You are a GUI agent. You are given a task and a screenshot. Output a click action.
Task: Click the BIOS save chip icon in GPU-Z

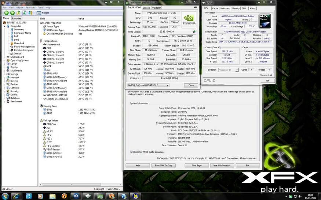click(x=194, y=32)
